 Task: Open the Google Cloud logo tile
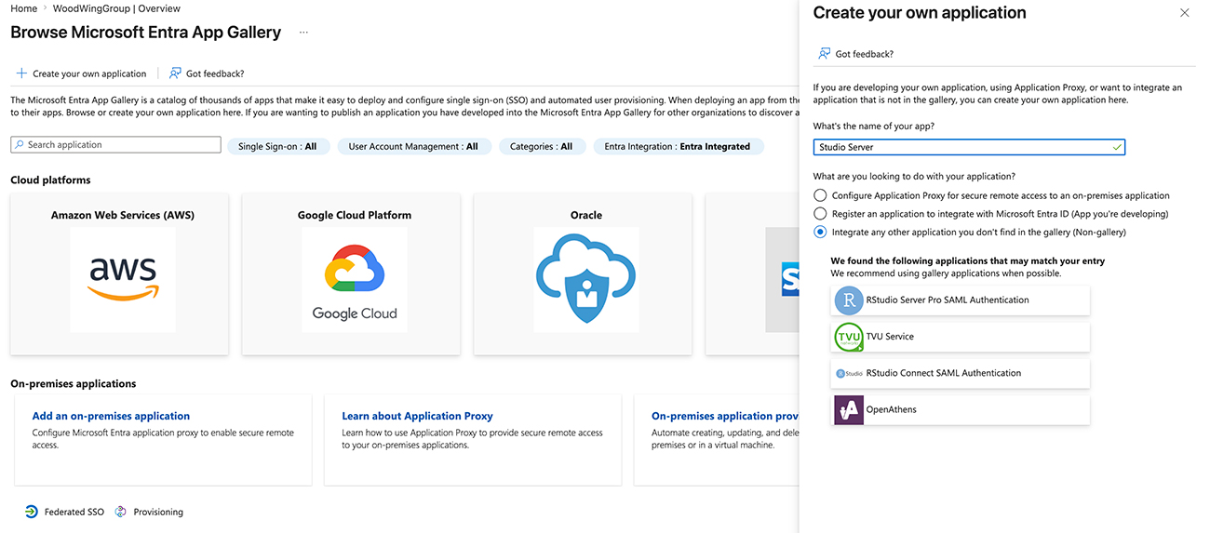click(355, 279)
